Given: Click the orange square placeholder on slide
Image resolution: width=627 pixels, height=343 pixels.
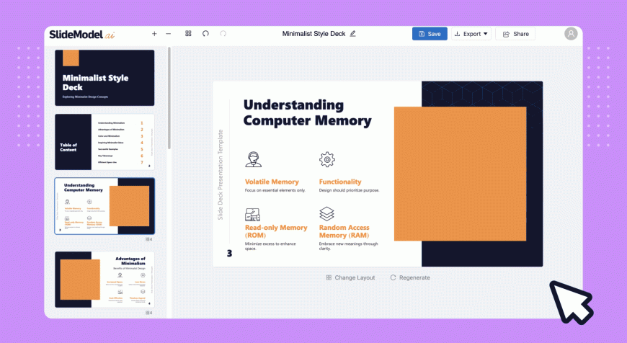Looking at the screenshot, I should 461,174.
